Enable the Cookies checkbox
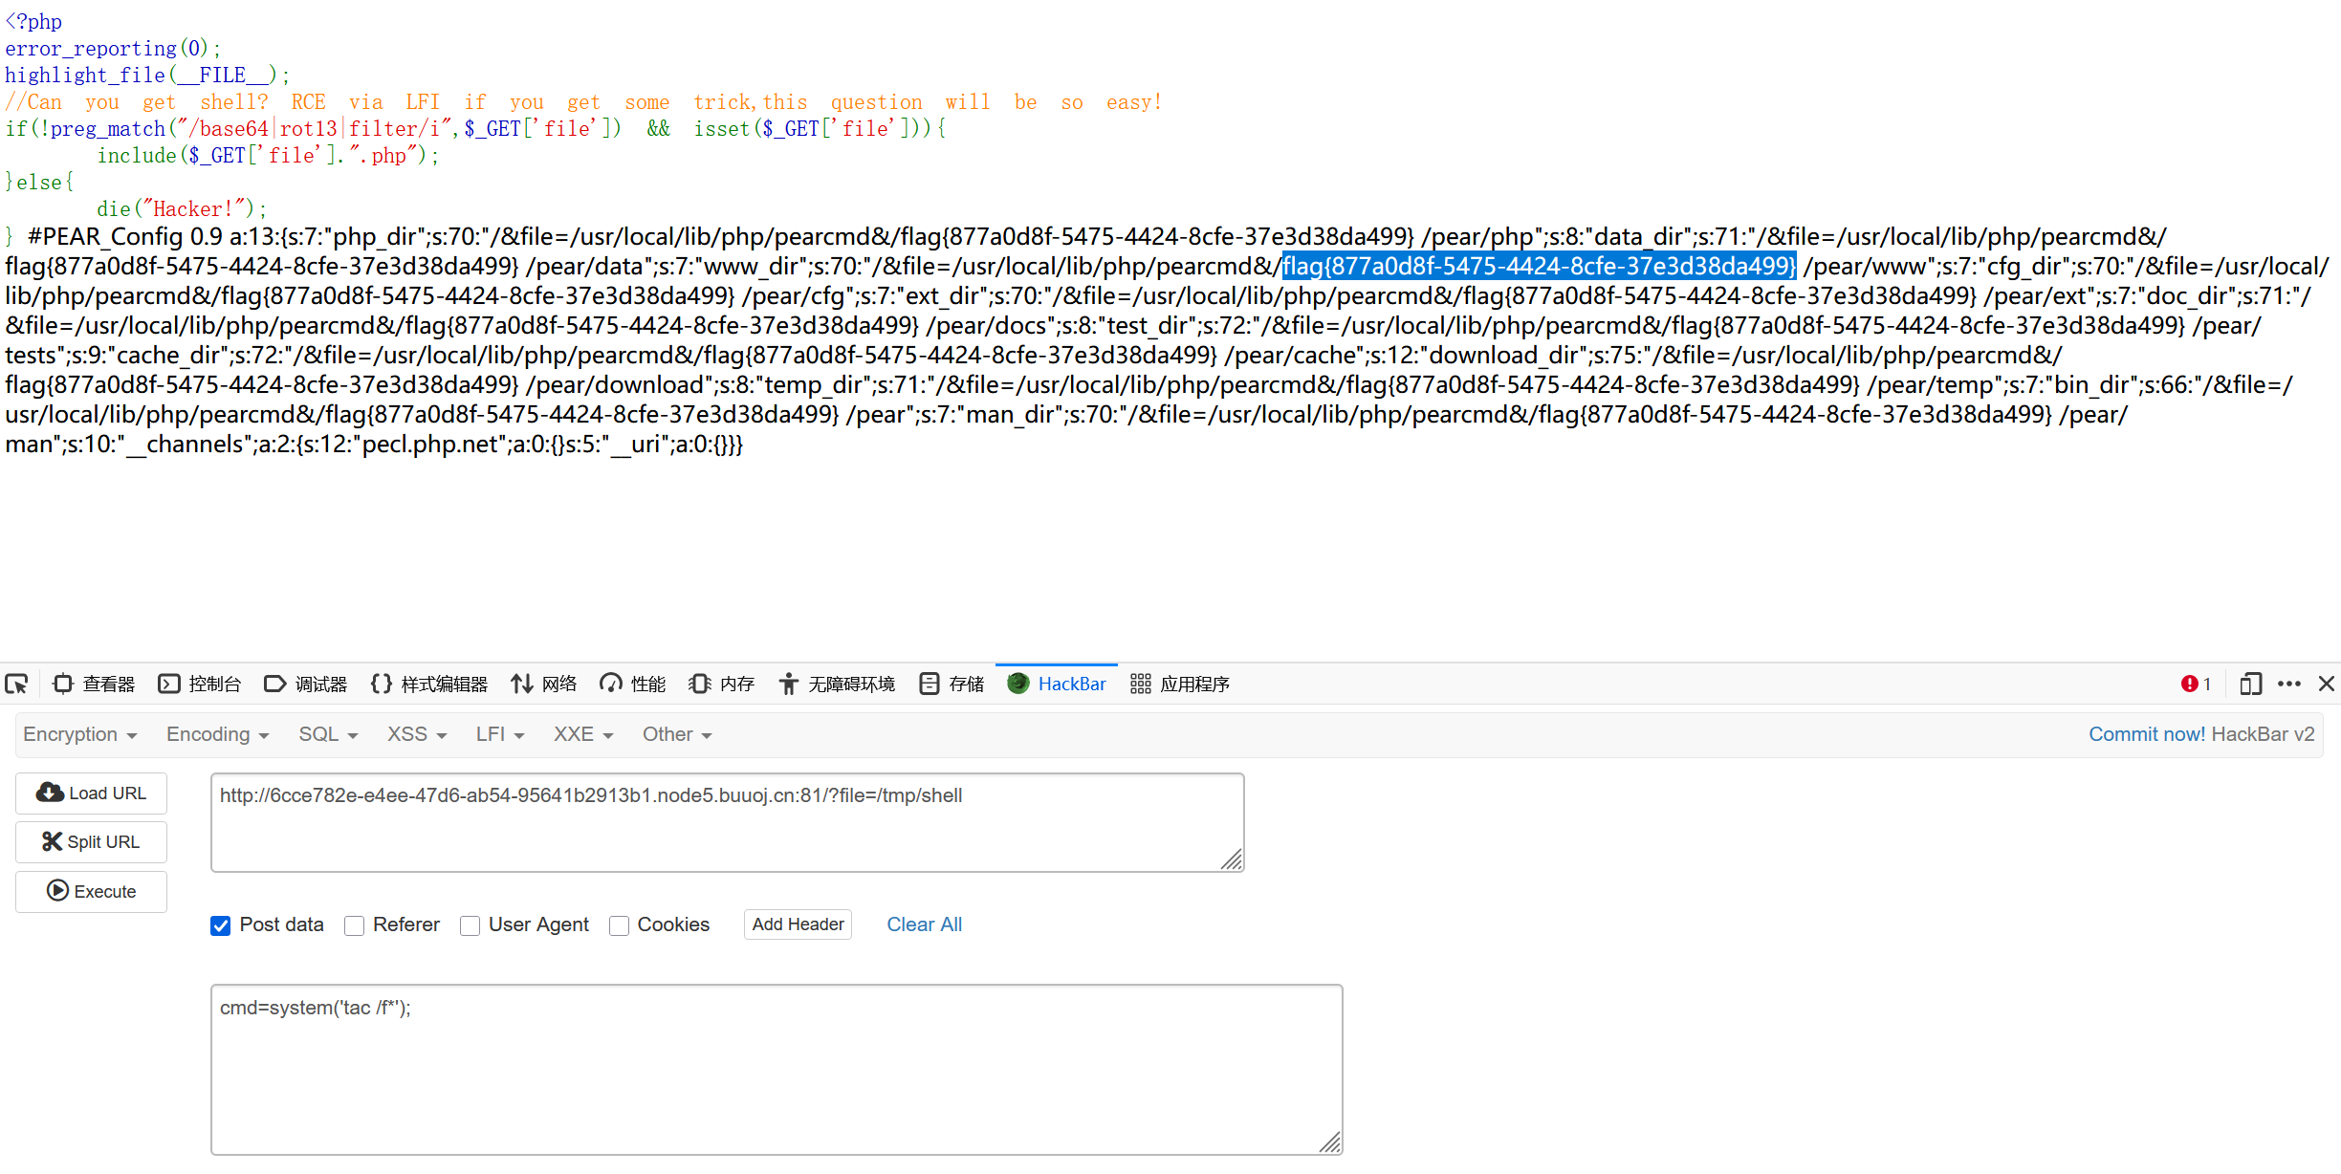Screen dimensions: 2341x1174 (620, 925)
